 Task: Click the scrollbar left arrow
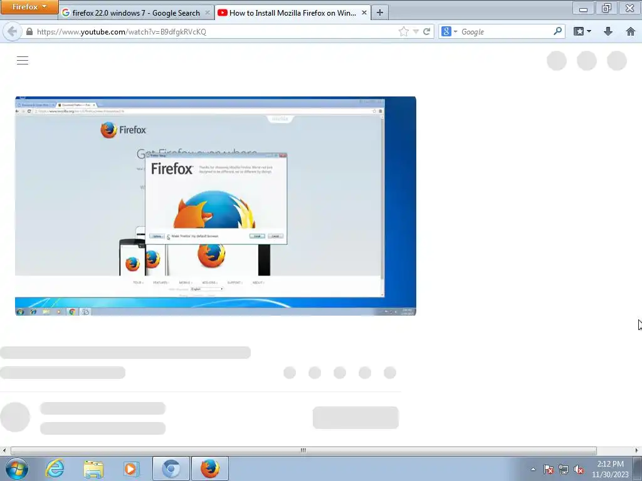coord(4,450)
